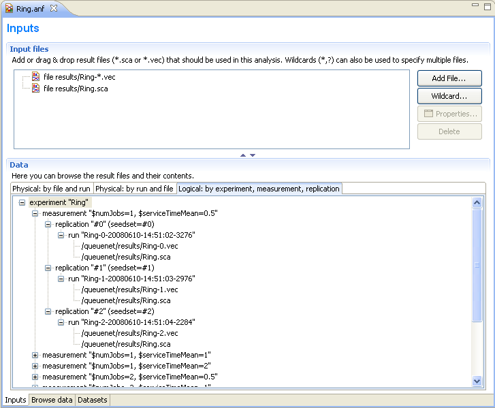
Task: Collapse run Ring-1-20080610-14:51:03-2976
Action: pyautogui.click(x=61, y=279)
